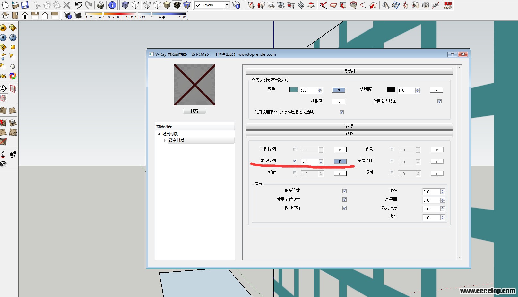The width and height of the screenshot is (518, 297).
Task: Open V-Ray help question icon
Action: (x=13, y=37)
